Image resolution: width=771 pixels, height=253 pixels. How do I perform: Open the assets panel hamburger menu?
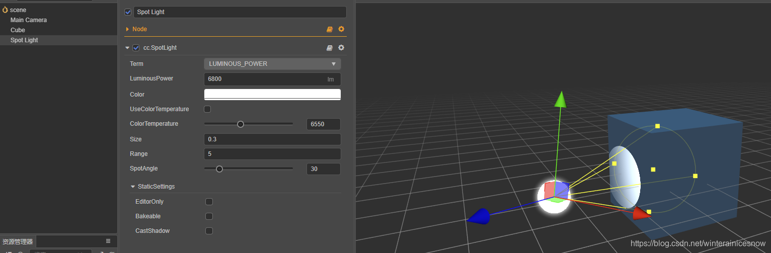(108, 241)
